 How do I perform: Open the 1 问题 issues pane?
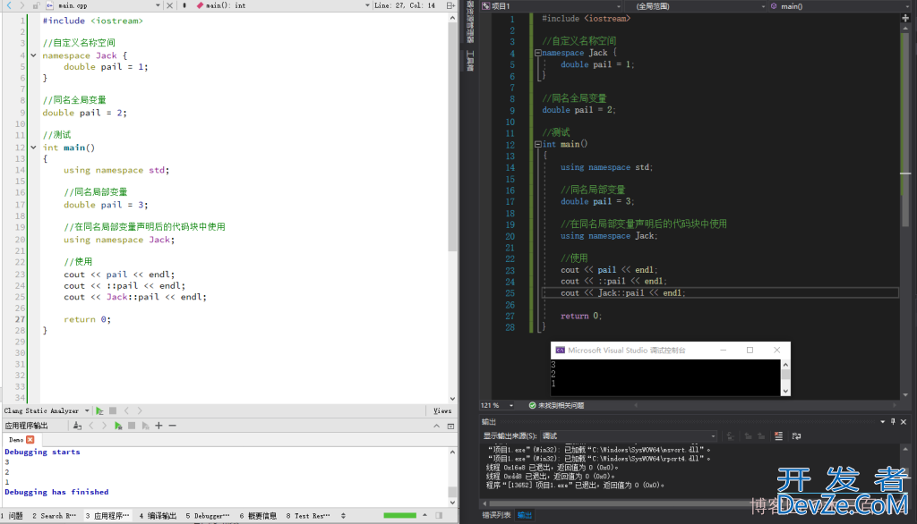click(x=13, y=515)
